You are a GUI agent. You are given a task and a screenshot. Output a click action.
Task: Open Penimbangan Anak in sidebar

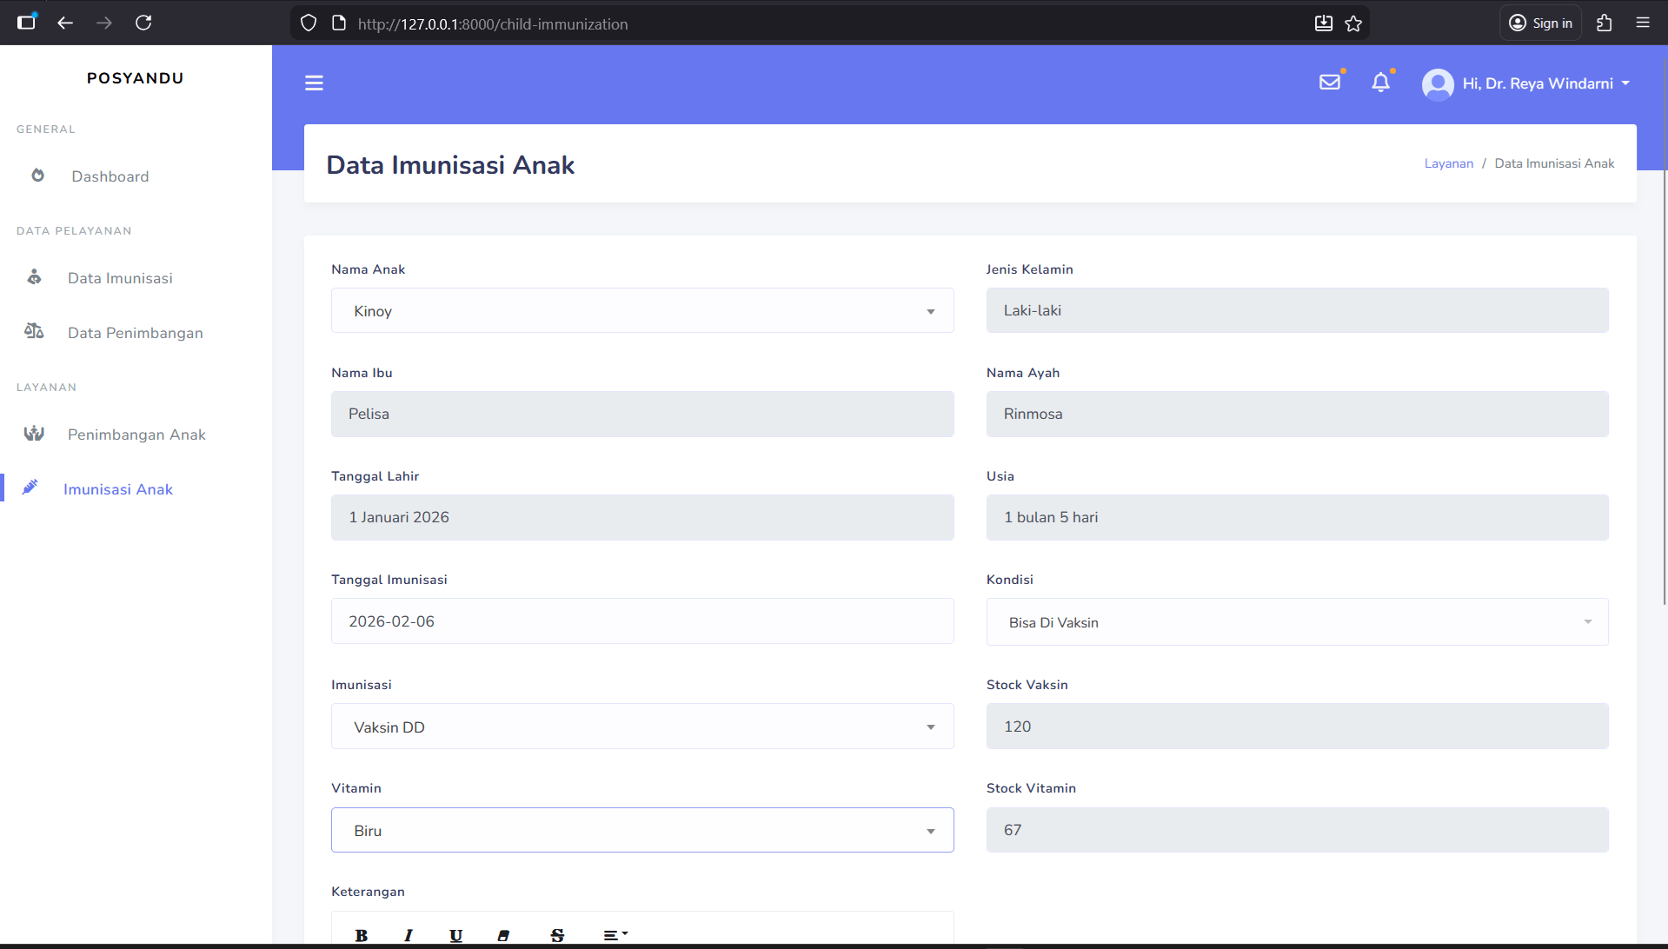[136, 435]
